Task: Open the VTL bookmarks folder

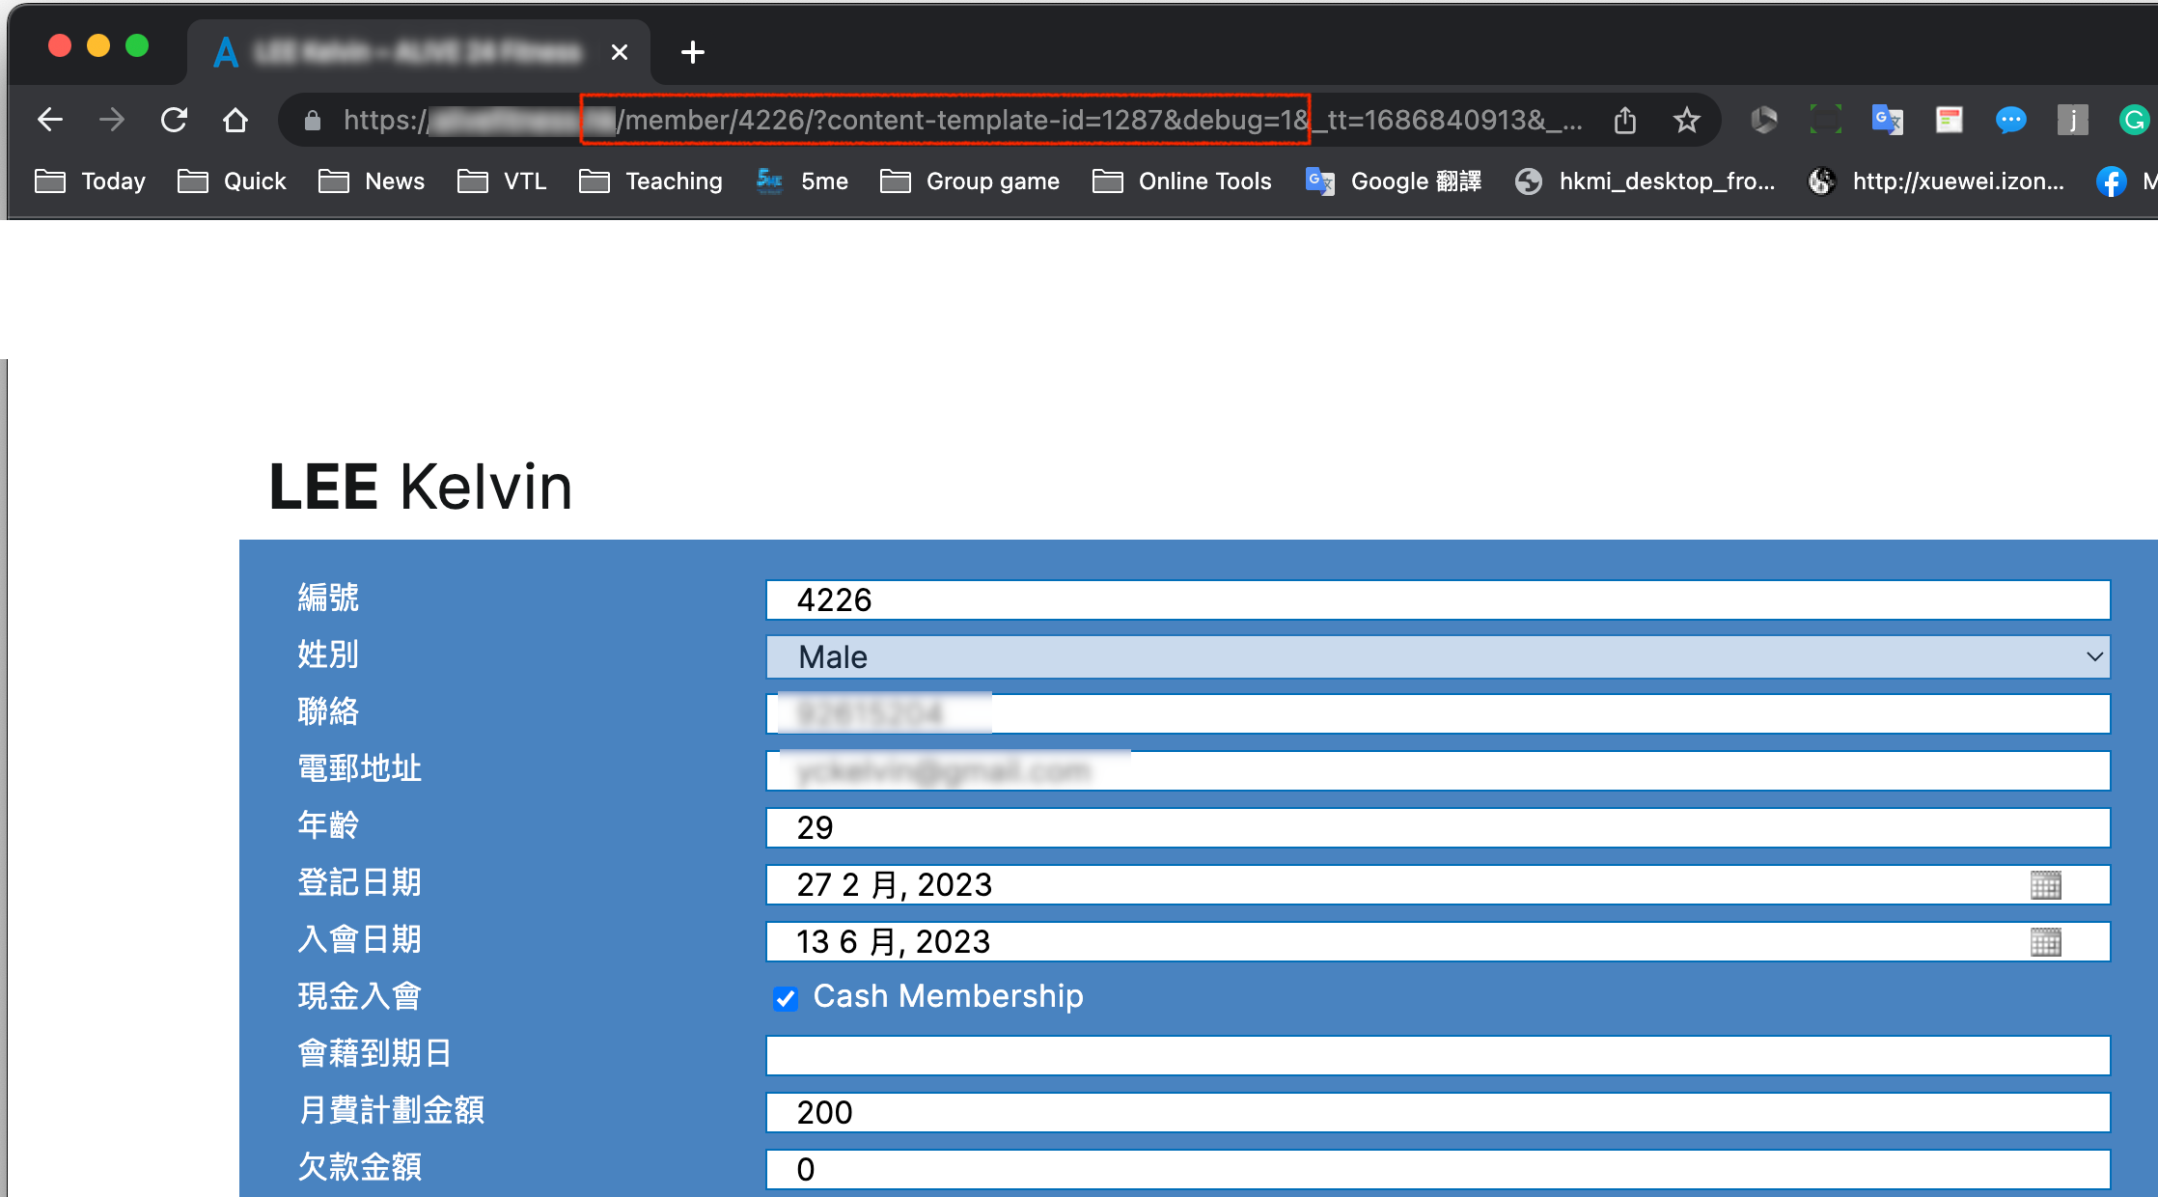Action: point(502,181)
